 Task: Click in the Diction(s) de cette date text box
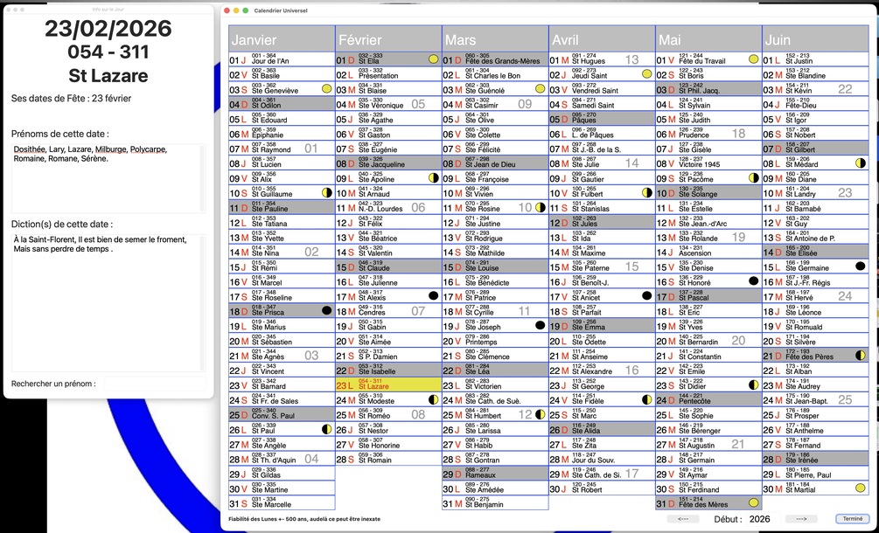pyautogui.click(x=108, y=303)
